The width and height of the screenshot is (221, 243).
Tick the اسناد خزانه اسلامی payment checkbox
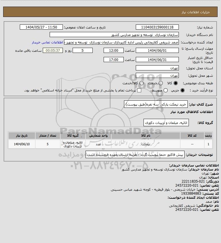pyautogui.click(x=139, y=90)
